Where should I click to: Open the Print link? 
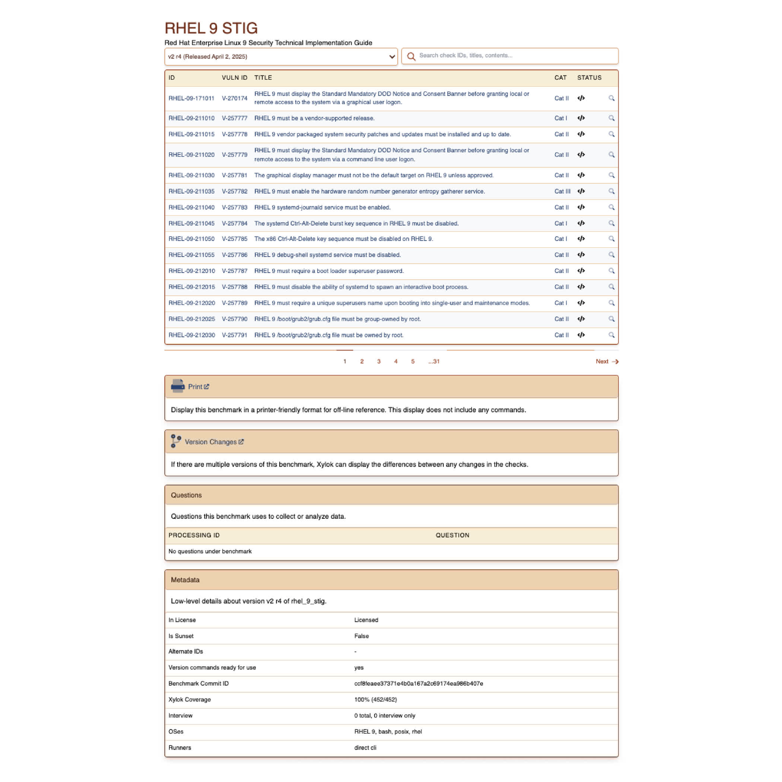[198, 387]
